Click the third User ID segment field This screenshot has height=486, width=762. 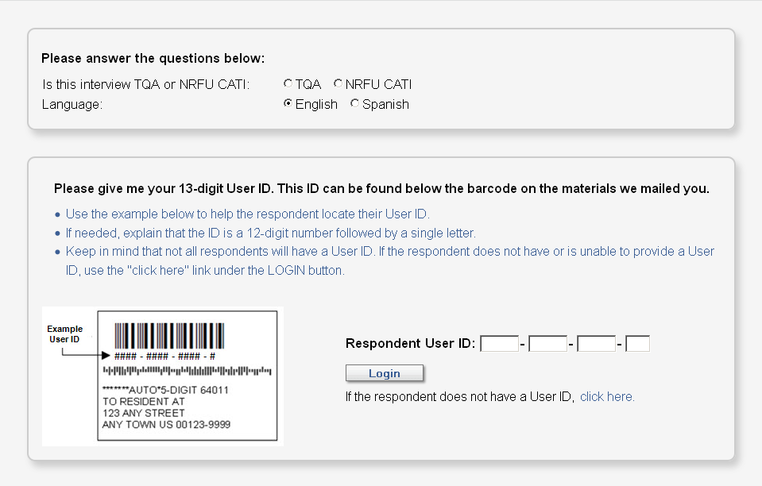tap(596, 344)
